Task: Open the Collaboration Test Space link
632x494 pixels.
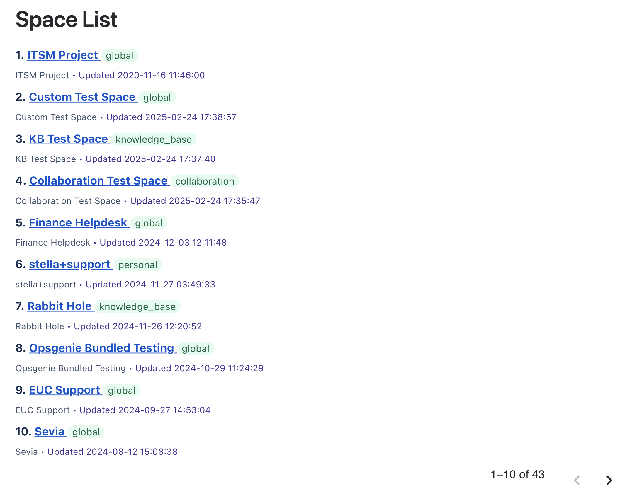Action: point(98,180)
